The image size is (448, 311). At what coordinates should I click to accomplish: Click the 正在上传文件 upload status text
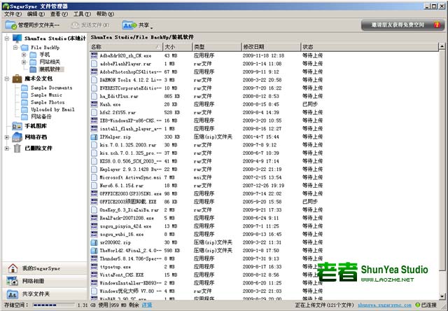(x=325, y=305)
